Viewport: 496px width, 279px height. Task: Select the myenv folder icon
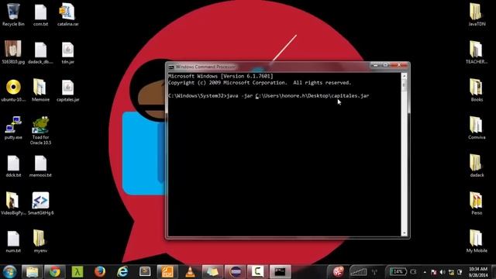tap(40, 241)
